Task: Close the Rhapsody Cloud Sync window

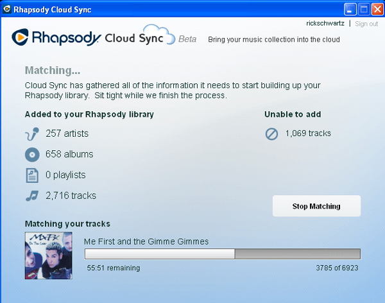Action: click(x=376, y=8)
